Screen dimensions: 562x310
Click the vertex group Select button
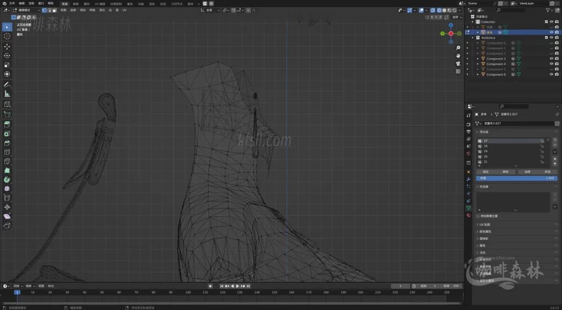(x=527, y=172)
